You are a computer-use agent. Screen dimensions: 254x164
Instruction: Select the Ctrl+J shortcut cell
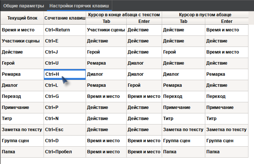click(x=65, y=52)
